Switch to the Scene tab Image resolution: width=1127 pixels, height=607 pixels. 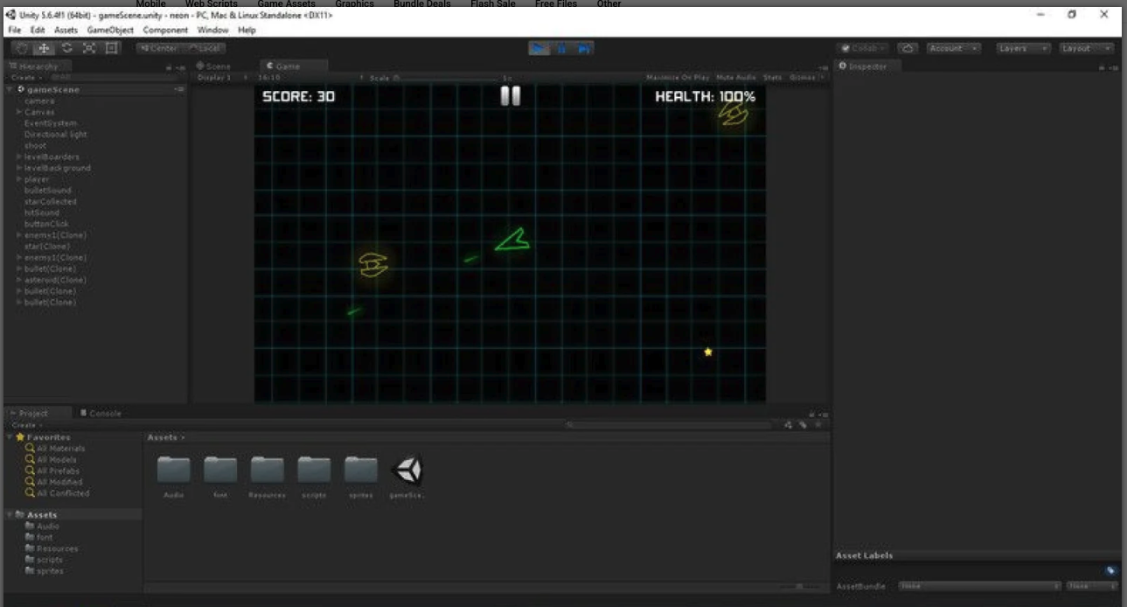coord(214,66)
